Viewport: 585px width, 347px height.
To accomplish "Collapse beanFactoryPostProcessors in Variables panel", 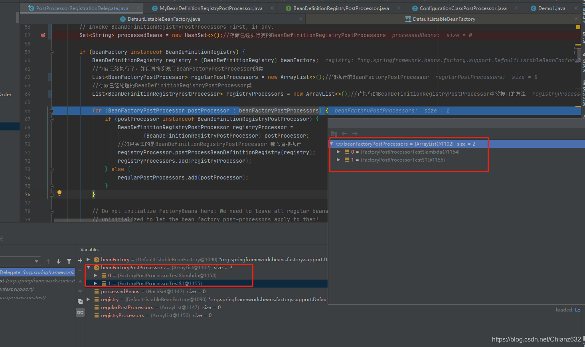I will (88, 268).
